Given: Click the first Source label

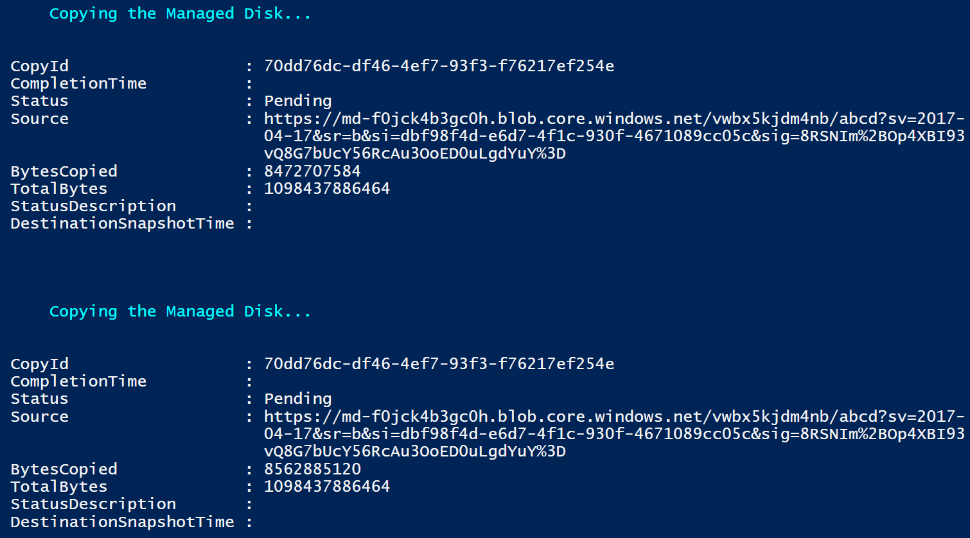Looking at the screenshot, I should [39, 119].
